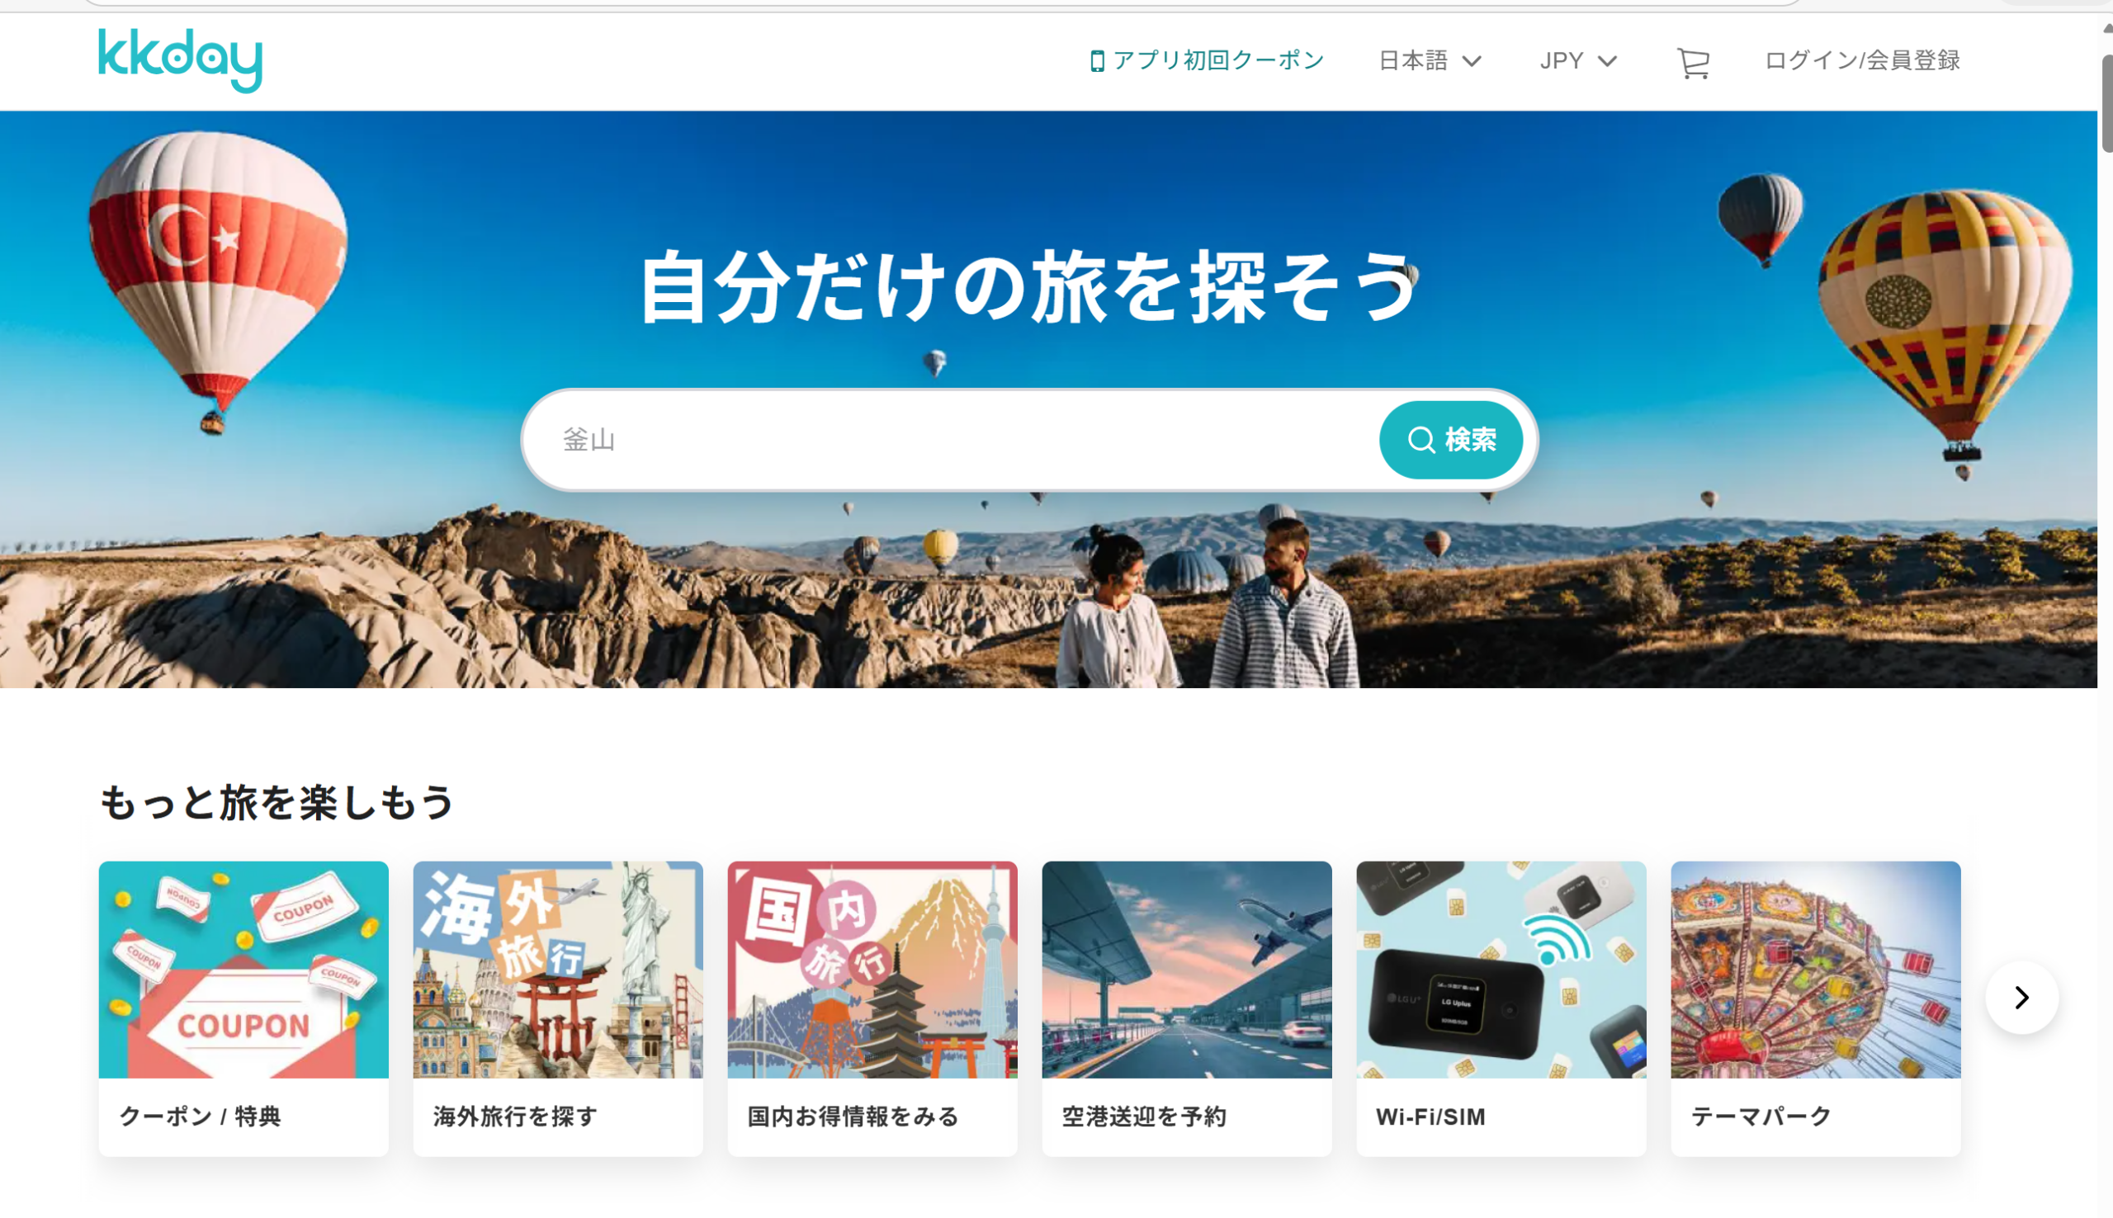Open the クーポン / 特典 card

(x=243, y=1009)
